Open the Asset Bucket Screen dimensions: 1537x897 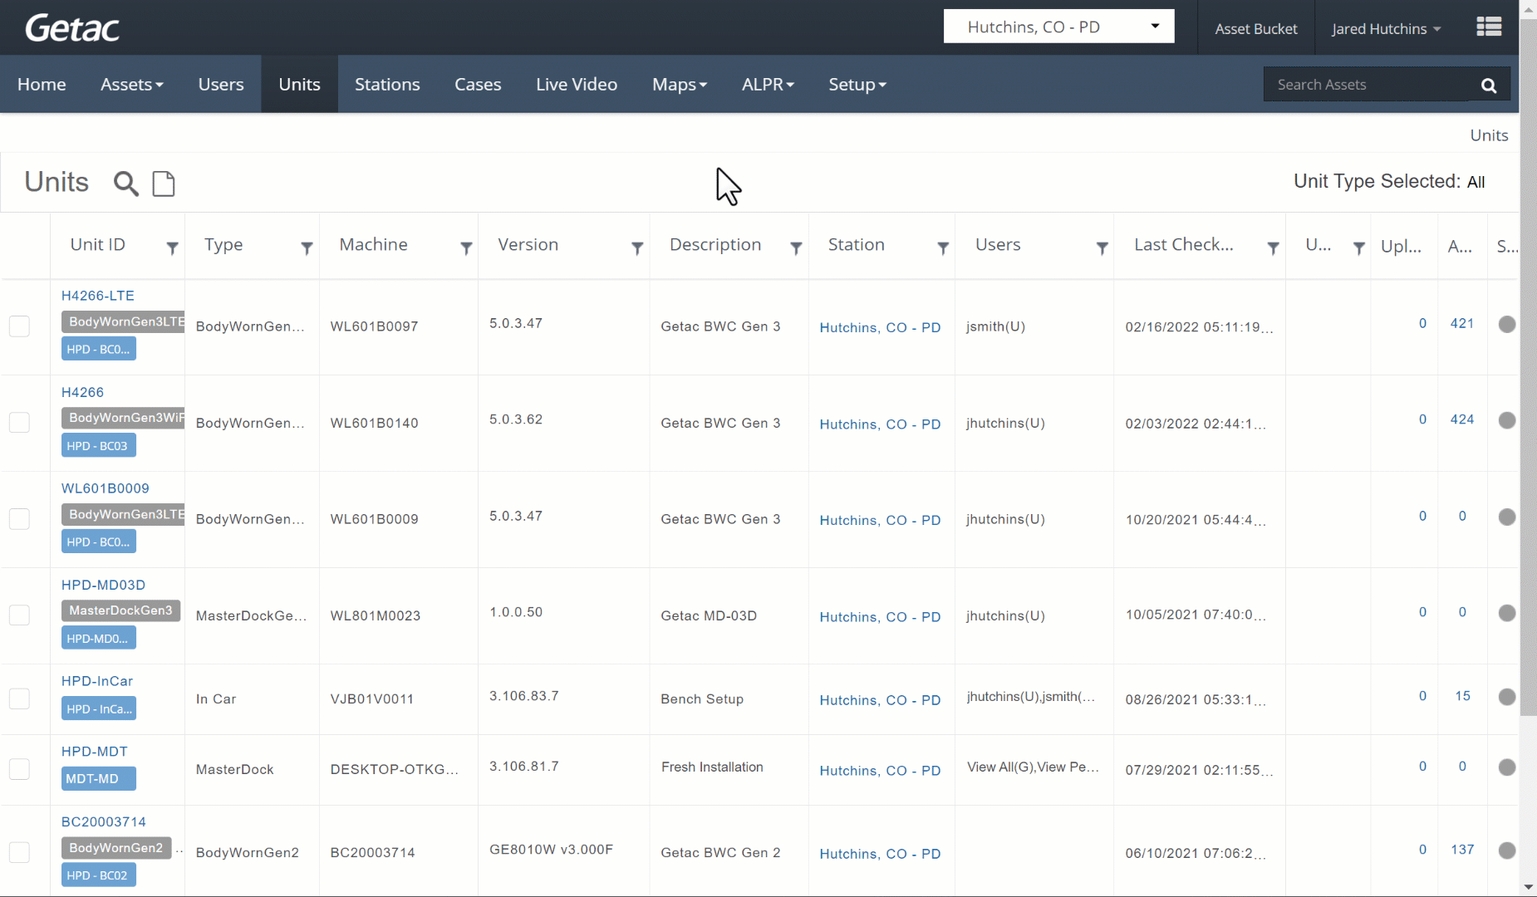1255,29
